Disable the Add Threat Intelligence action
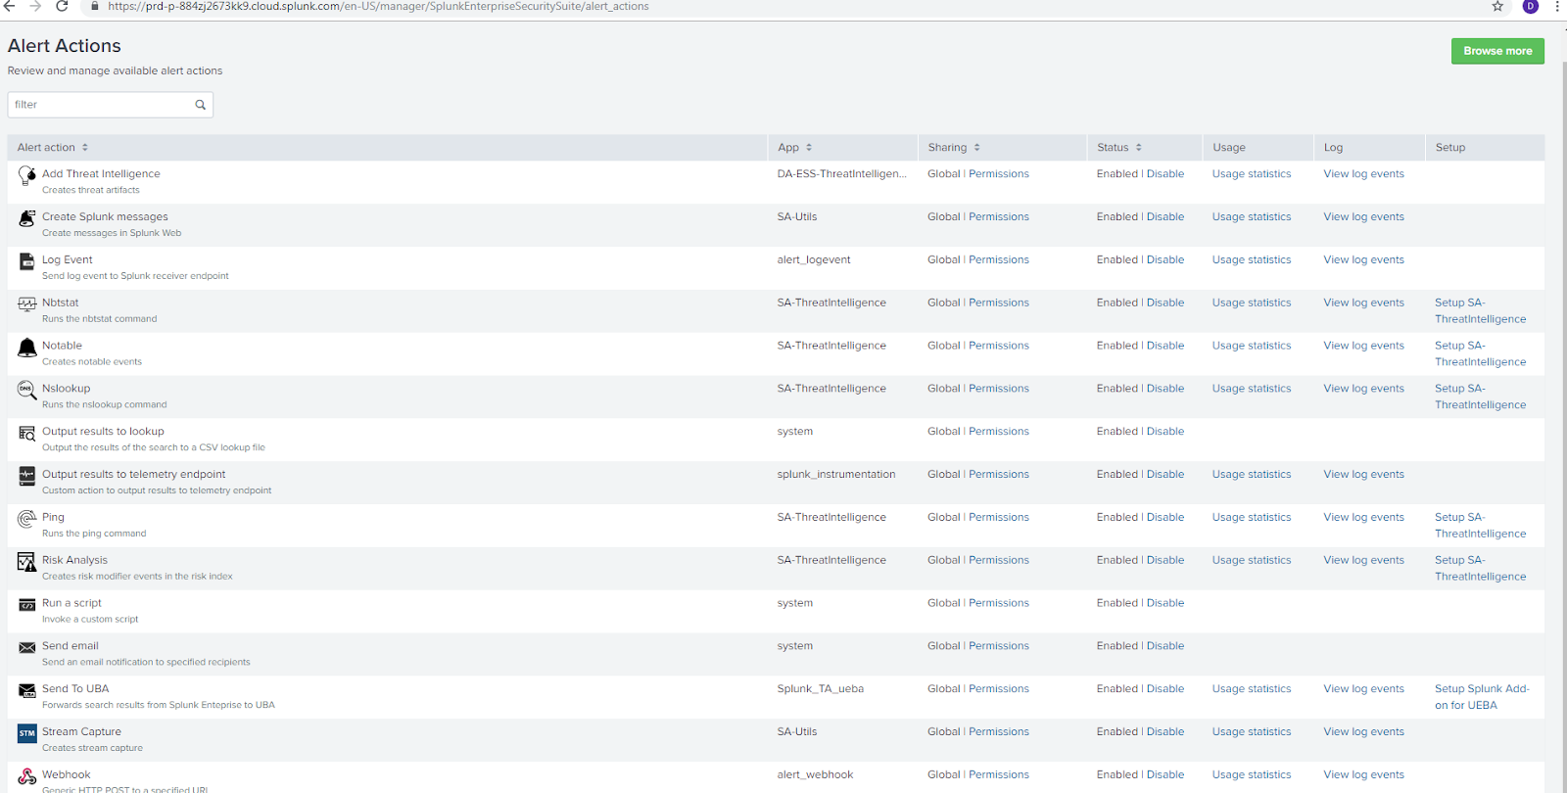Viewport: 1567px width, 793px height. point(1165,174)
